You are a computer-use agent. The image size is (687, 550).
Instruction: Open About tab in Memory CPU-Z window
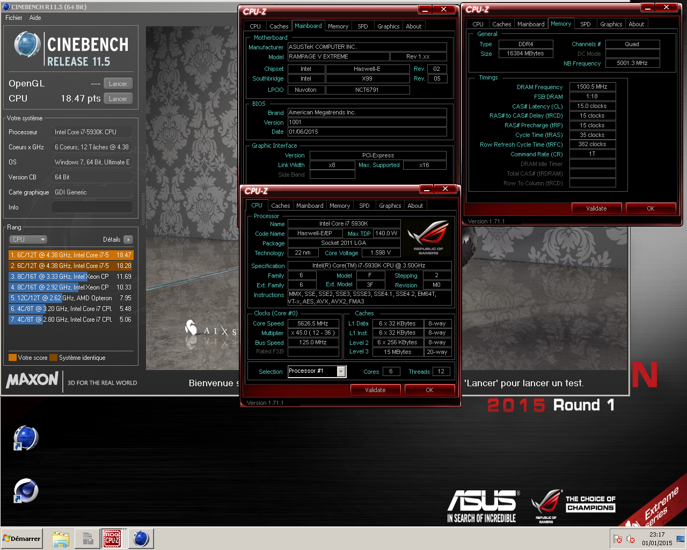637,24
